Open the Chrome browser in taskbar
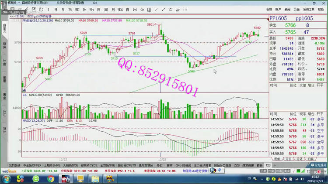Image resolution: width=328 pixels, height=184 pixels. (x=52, y=178)
